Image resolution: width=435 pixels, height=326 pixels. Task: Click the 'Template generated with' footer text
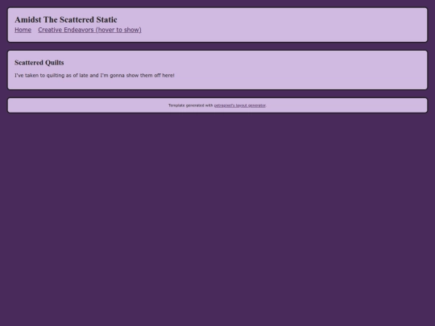(191, 105)
